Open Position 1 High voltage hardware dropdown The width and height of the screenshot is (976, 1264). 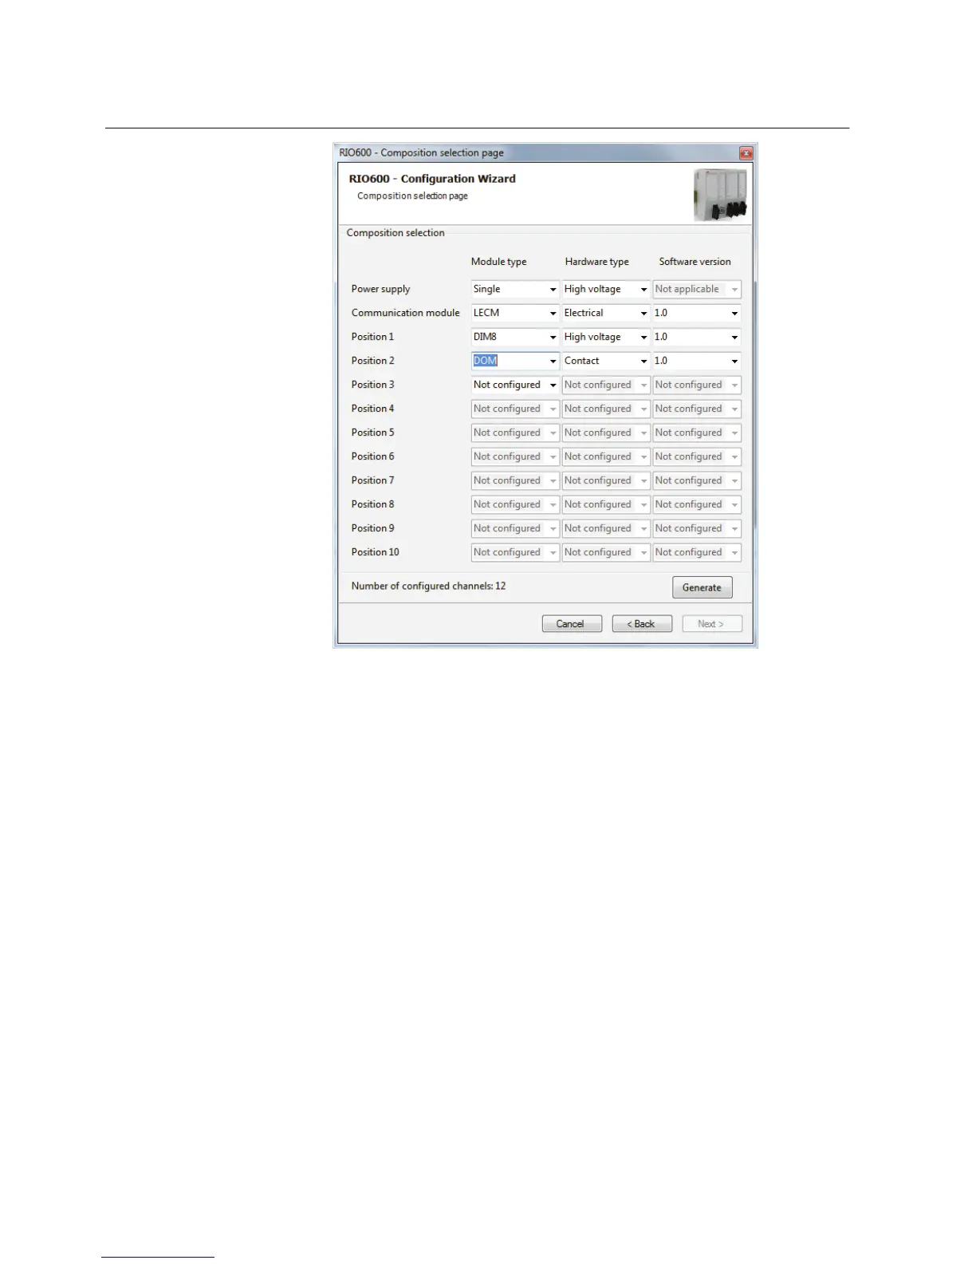tap(606, 337)
